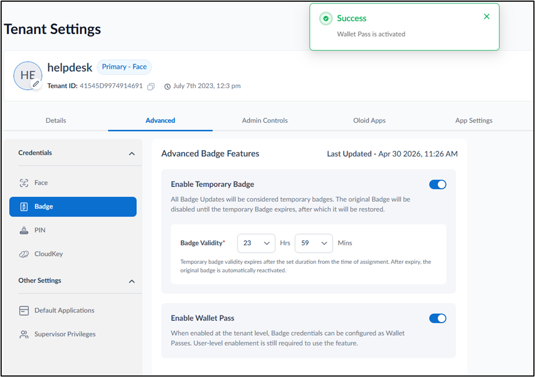Open the Admin Controls tab
This screenshot has height=377, width=535.
[265, 120]
